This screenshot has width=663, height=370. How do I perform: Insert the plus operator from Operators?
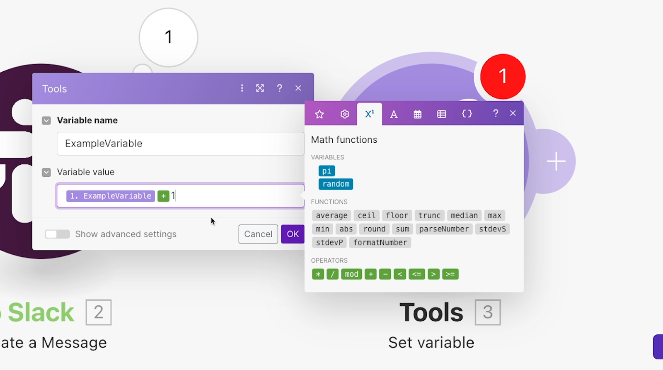point(370,274)
